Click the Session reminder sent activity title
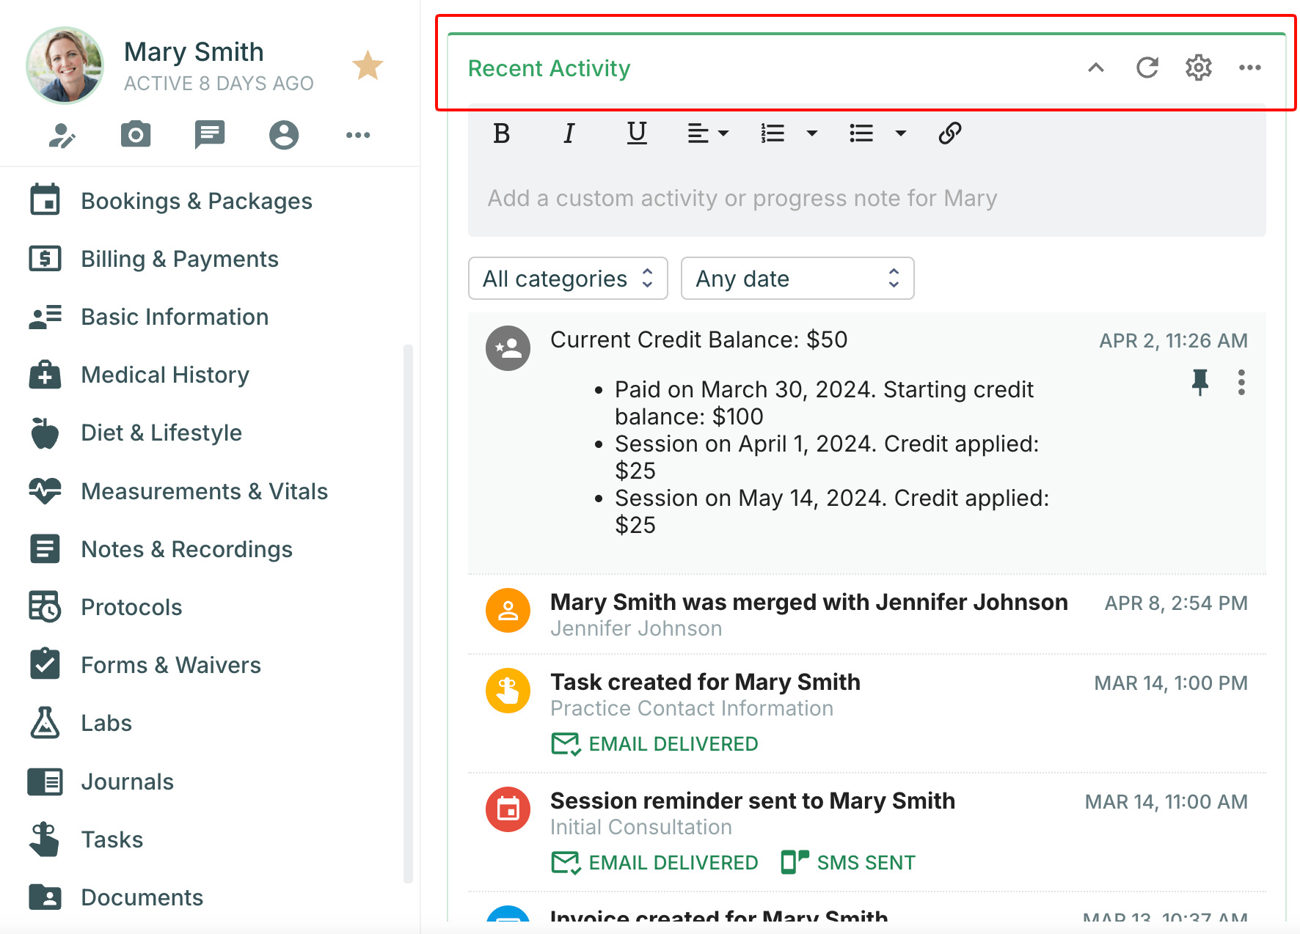Viewport: 1300px width, 934px height. coord(752,801)
